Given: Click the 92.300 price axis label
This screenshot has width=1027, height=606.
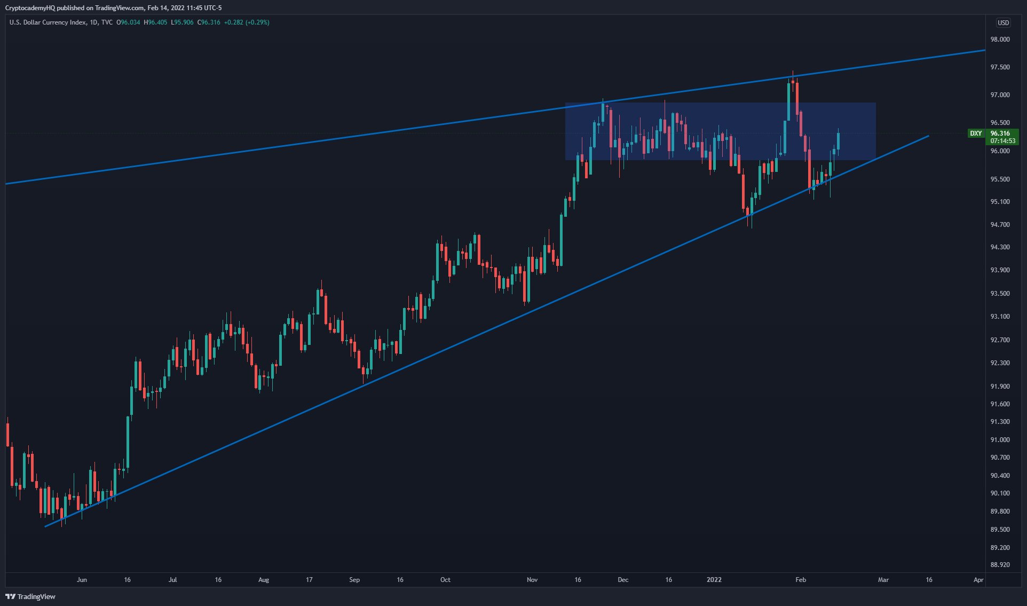Looking at the screenshot, I should [1000, 363].
